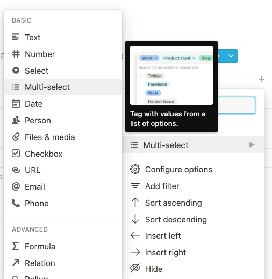
Task: Choose the Phone property type
Action: [x=63, y=203]
